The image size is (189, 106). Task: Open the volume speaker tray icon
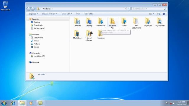click(174, 103)
